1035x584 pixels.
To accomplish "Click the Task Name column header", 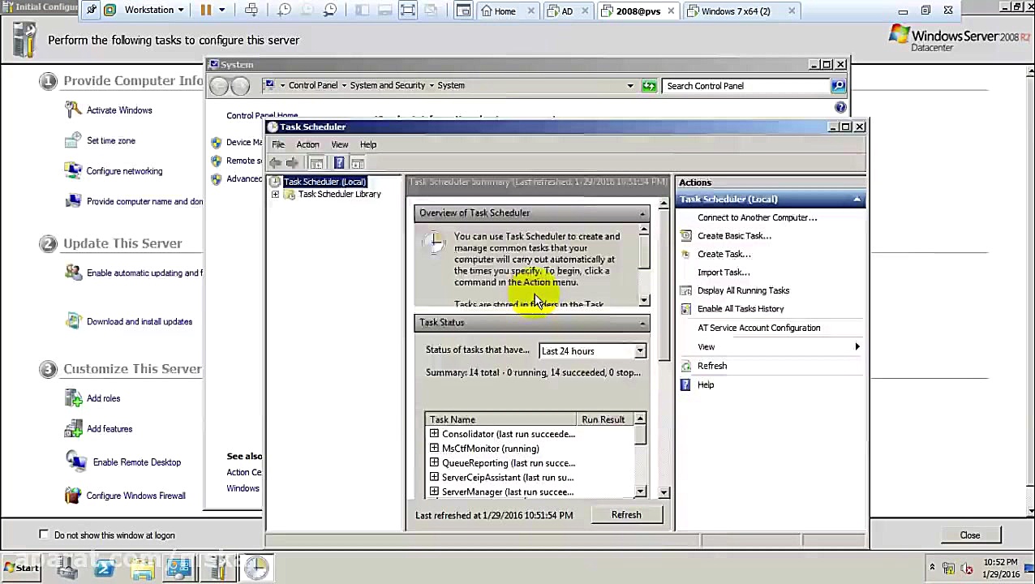I will pyautogui.click(x=500, y=419).
